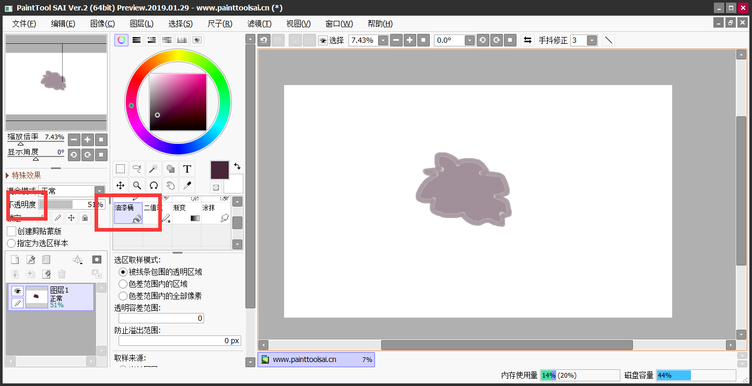
Task: Select the 涂抹 smudge tool
Action: click(x=216, y=213)
